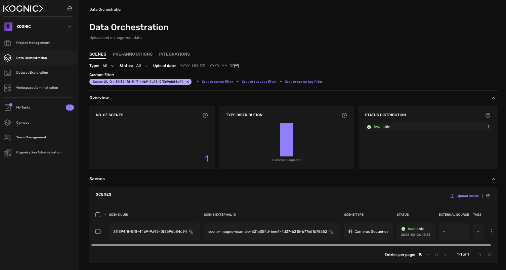
Task: Open the row actions three-dot menu
Action: coord(491,231)
